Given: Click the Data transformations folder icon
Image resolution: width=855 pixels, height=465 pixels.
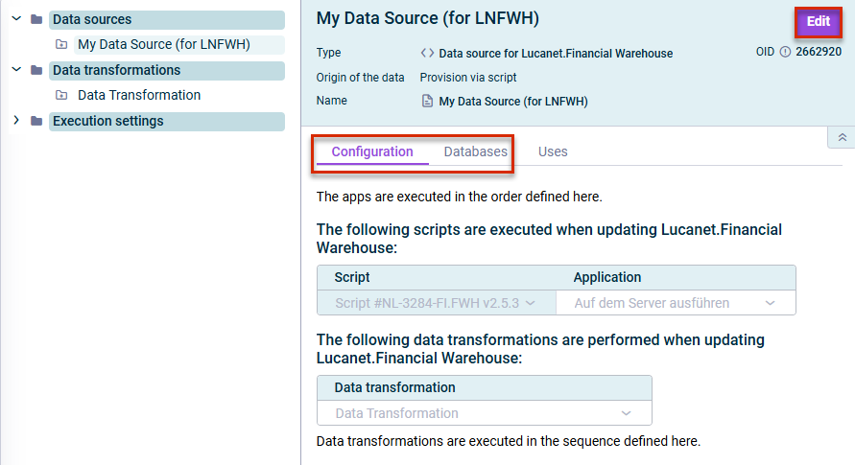Looking at the screenshot, I should point(36,70).
